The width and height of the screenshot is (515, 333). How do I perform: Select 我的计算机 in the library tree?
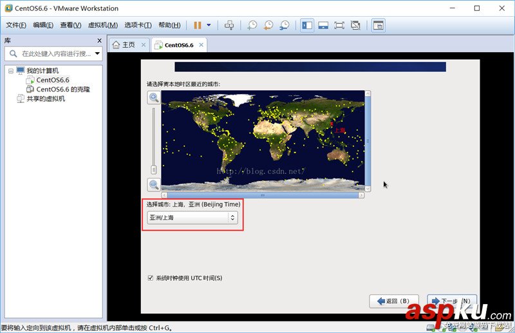(42, 71)
